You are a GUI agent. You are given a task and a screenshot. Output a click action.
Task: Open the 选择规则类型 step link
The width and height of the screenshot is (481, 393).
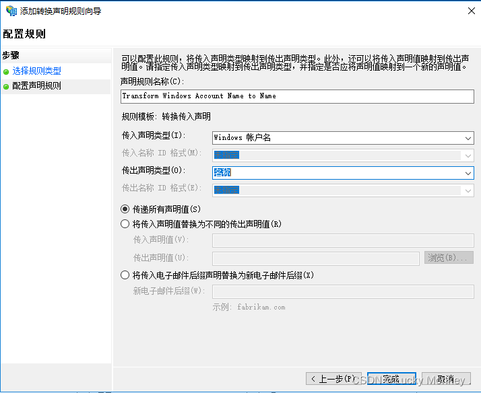36,71
